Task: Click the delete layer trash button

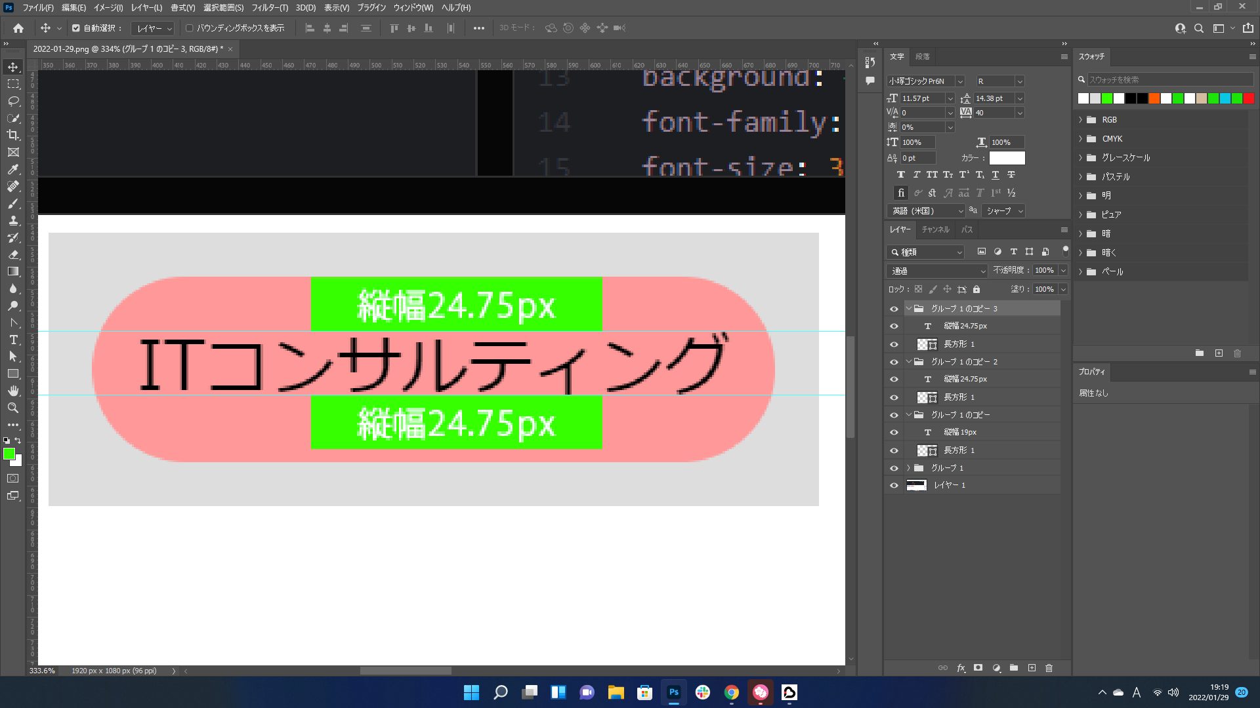Action: 1049,668
